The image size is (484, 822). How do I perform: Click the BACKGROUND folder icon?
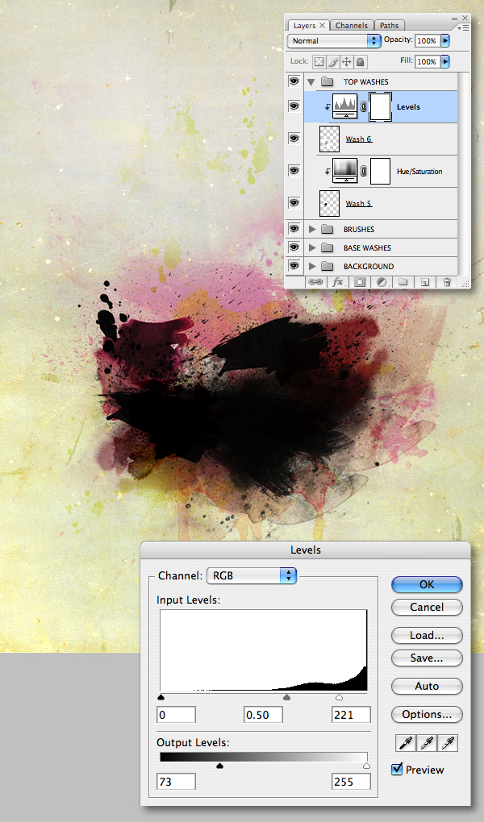coord(328,266)
